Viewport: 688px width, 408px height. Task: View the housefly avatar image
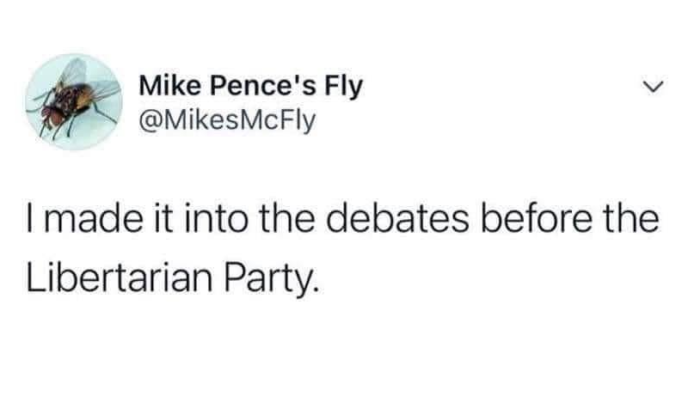(74, 101)
